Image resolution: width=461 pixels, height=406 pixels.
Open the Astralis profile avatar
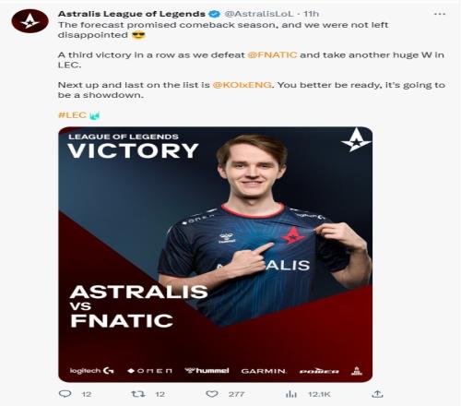[30, 21]
